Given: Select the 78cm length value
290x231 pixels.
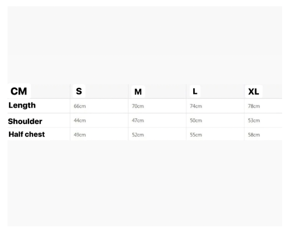Looking at the screenshot, I should [254, 106].
